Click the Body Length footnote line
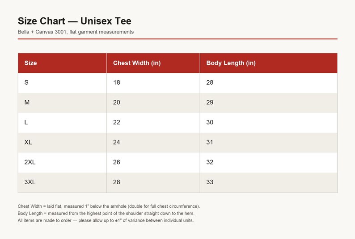This screenshot has height=239, width=355. 106,213
